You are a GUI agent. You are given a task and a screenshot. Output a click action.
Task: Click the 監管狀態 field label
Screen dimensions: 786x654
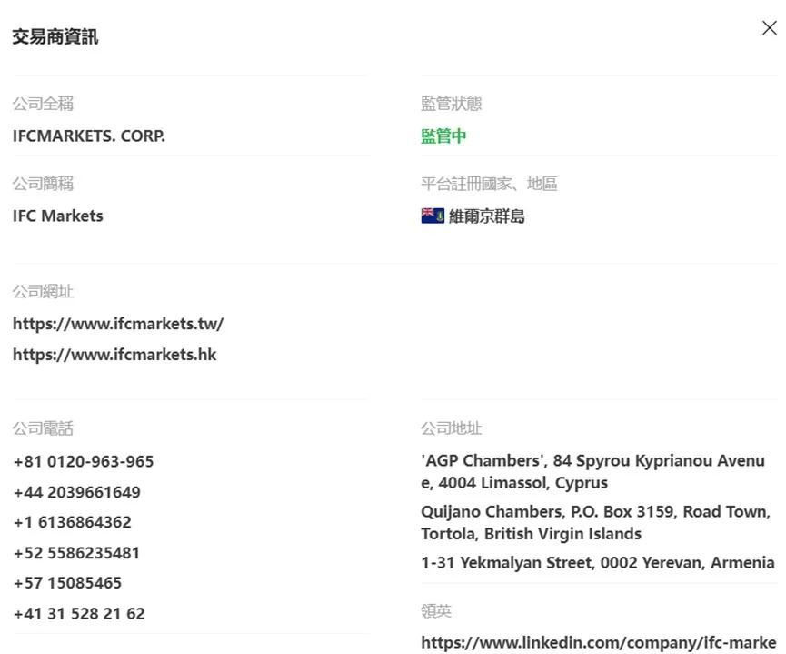click(451, 104)
